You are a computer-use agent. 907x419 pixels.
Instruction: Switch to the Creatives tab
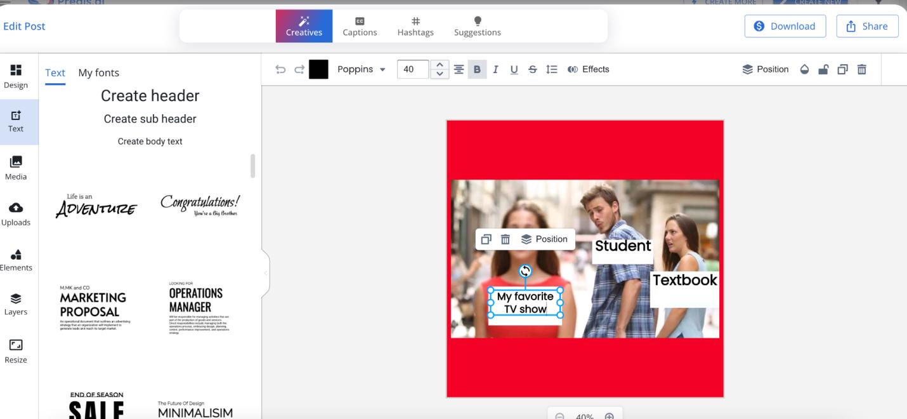(x=304, y=26)
